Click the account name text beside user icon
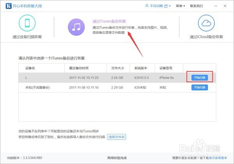234x164 pixels. click(156, 6)
